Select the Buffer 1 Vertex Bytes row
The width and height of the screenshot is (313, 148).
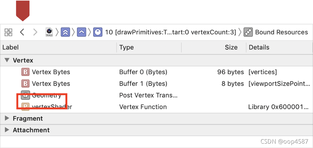pyautogui.click(x=156, y=84)
